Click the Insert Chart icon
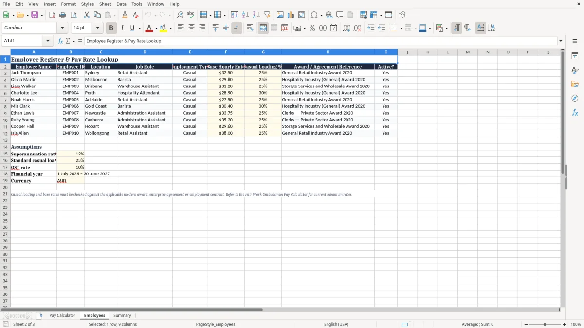This screenshot has width=584, height=328. coord(291,15)
